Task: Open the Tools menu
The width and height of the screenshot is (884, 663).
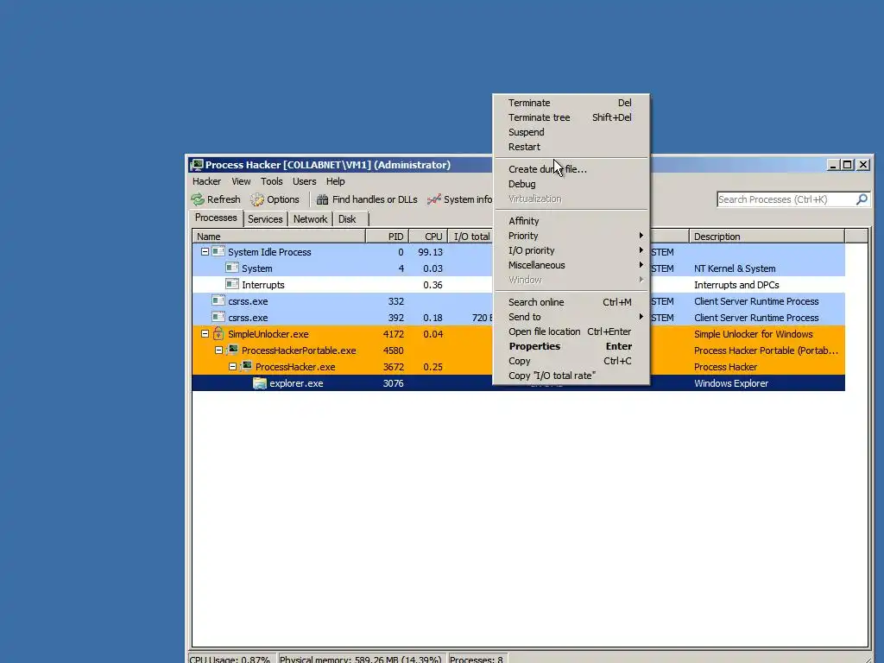Action: [x=271, y=181]
